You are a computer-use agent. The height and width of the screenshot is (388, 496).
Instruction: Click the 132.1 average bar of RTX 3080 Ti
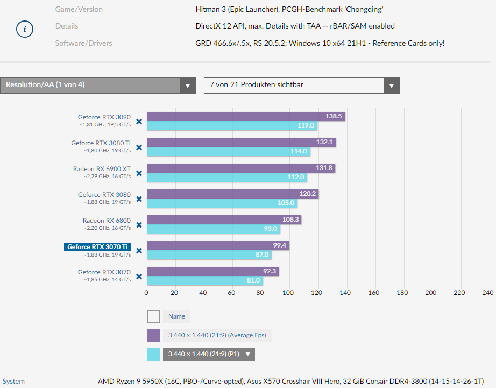pos(242,142)
